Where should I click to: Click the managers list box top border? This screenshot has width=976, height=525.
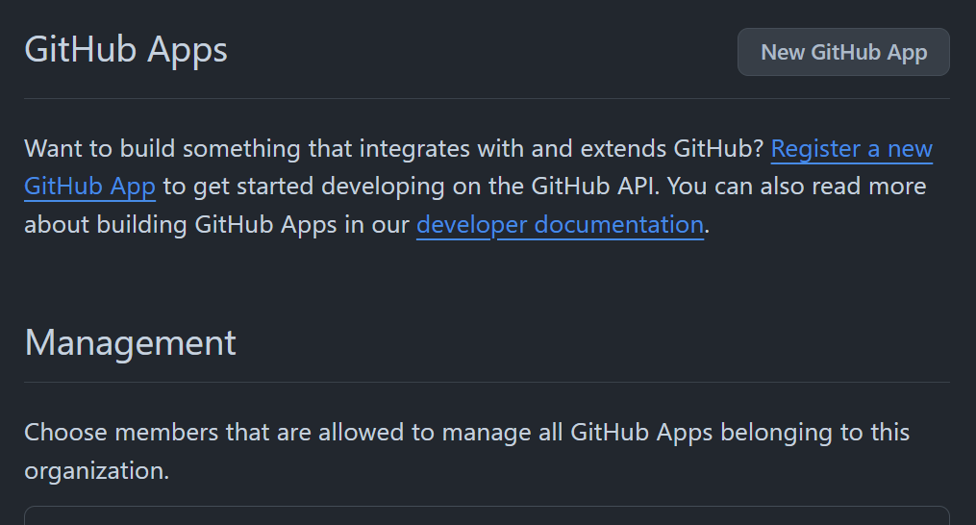coord(487,507)
